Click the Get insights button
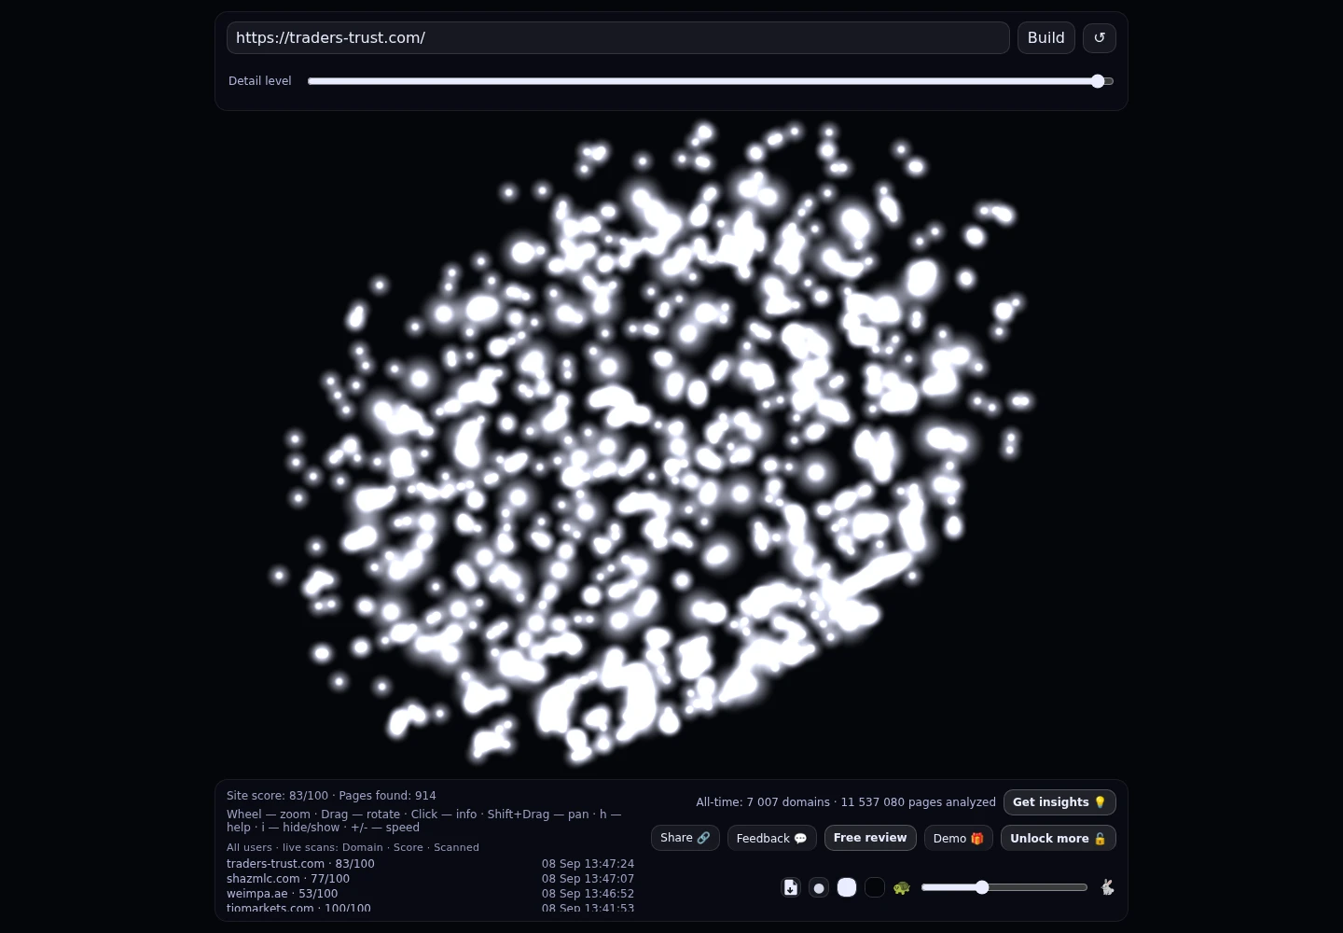This screenshot has height=933, width=1343. (1059, 802)
